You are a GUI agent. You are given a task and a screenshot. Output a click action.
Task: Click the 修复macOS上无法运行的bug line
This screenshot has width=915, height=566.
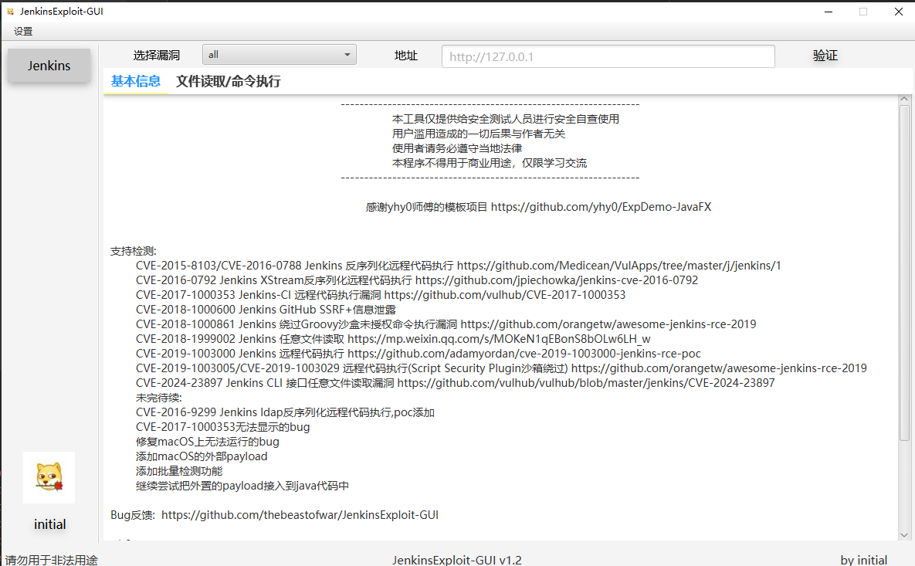[207, 442]
